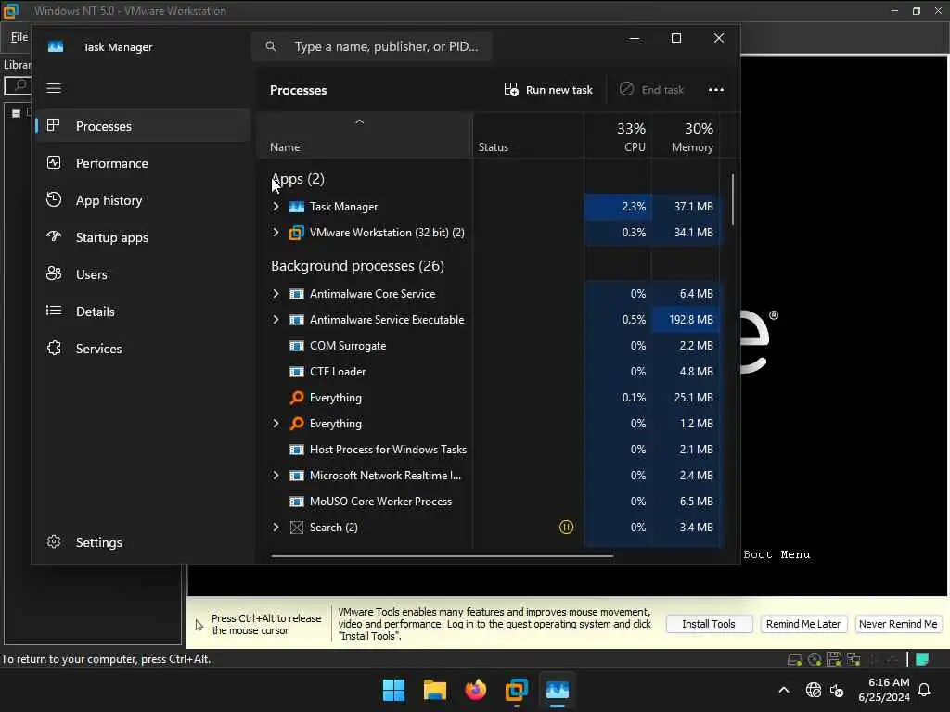
Task: Show hidden system tray icons
Action: 783,690
